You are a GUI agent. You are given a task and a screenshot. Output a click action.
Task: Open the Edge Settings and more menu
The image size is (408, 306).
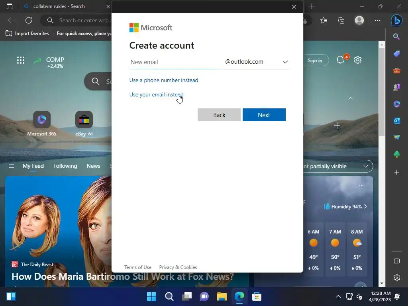tap(378, 20)
